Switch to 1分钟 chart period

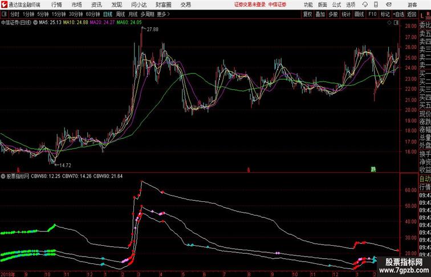pos(29,14)
